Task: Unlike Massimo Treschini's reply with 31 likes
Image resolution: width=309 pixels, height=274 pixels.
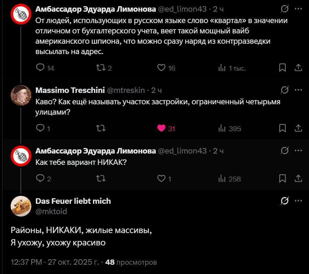Action: (161, 129)
